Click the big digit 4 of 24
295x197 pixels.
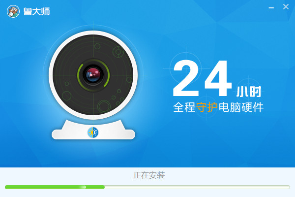point(218,78)
